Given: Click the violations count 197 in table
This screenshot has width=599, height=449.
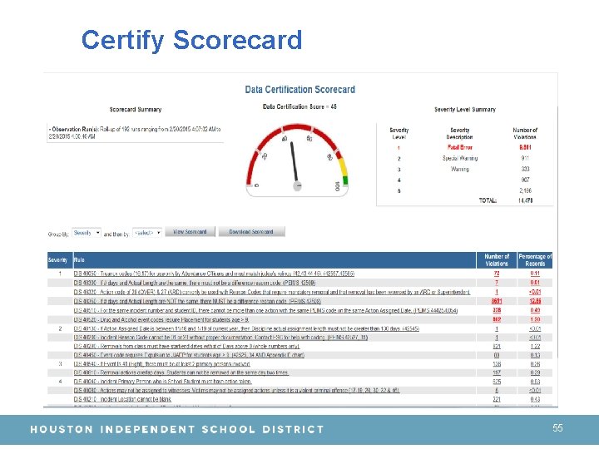Looking at the screenshot, I should click(497, 373).
